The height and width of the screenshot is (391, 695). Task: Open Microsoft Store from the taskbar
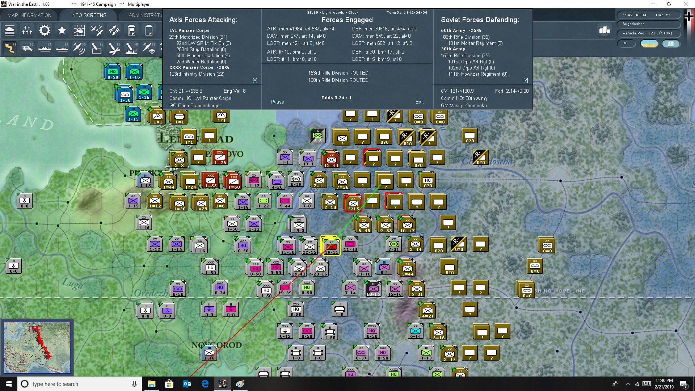point(169,384)
